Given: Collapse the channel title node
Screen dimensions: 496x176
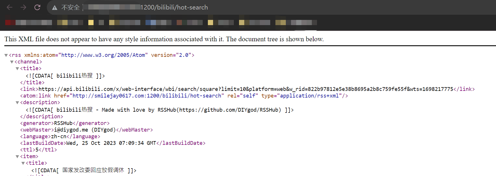Looking at the screenshot, I should tap(17, 68).
